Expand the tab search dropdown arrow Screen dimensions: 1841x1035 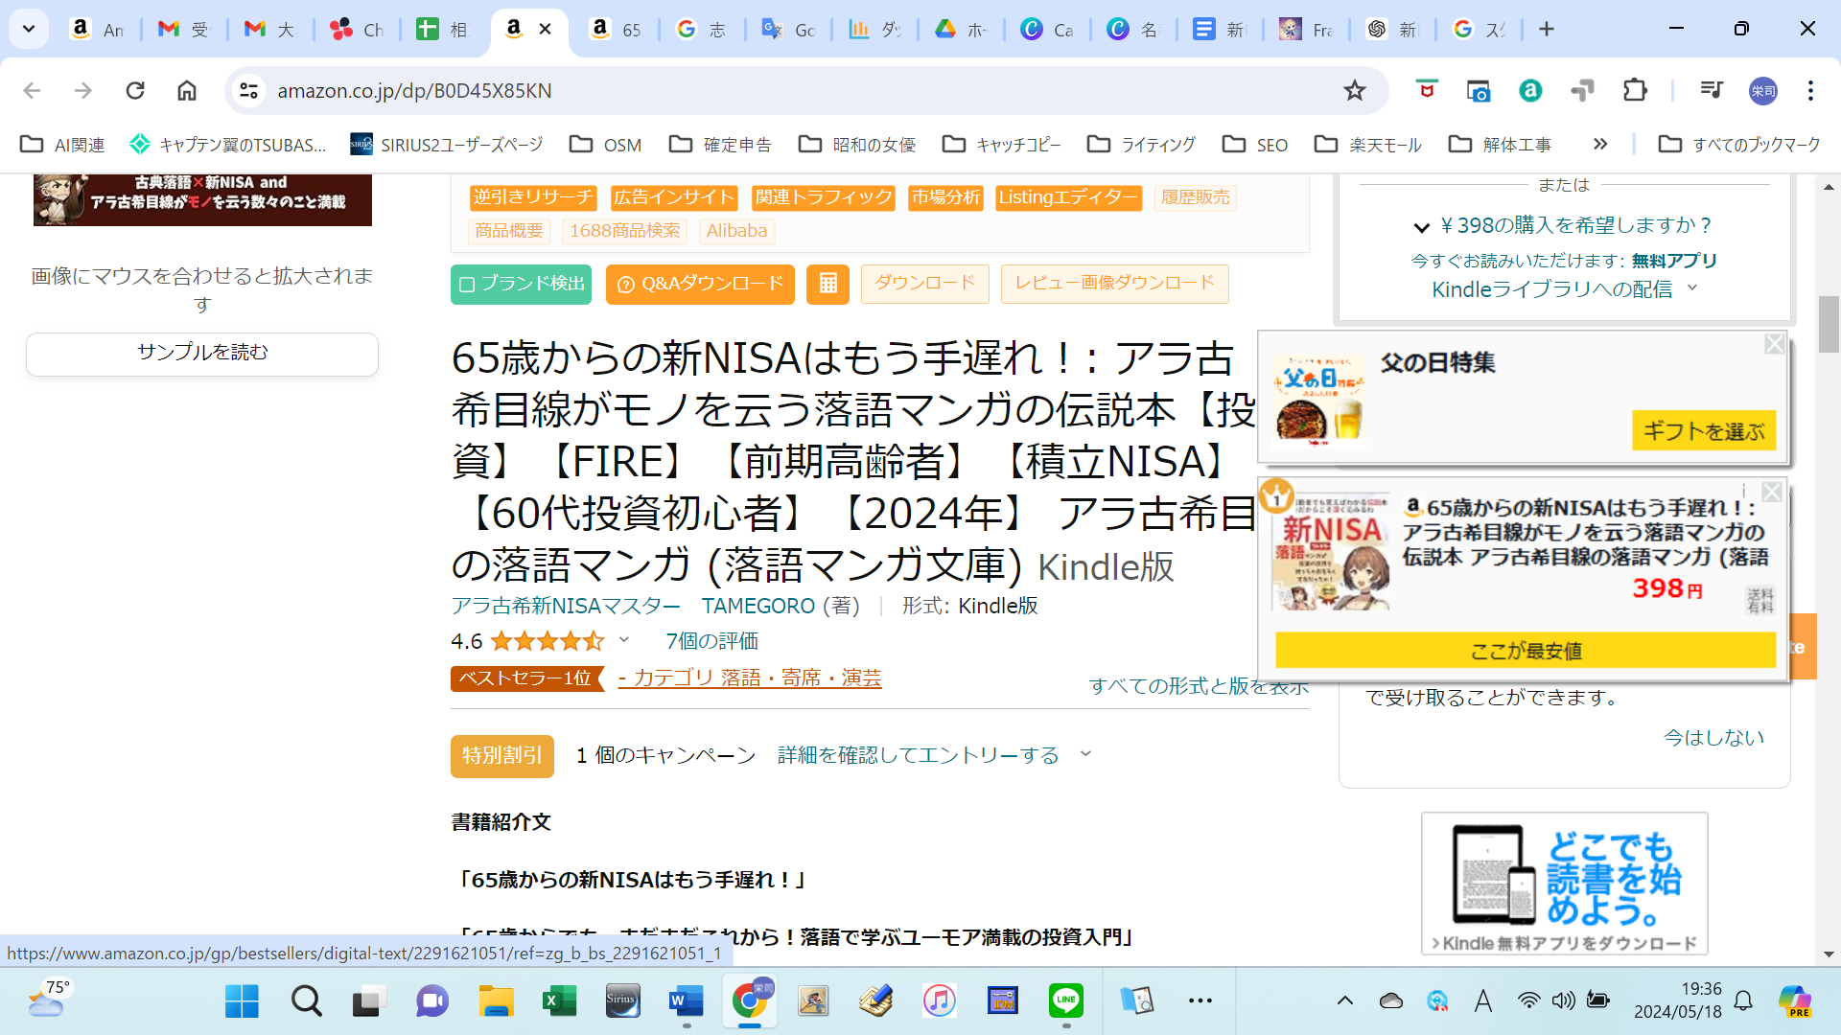click(x=29, y=29)
